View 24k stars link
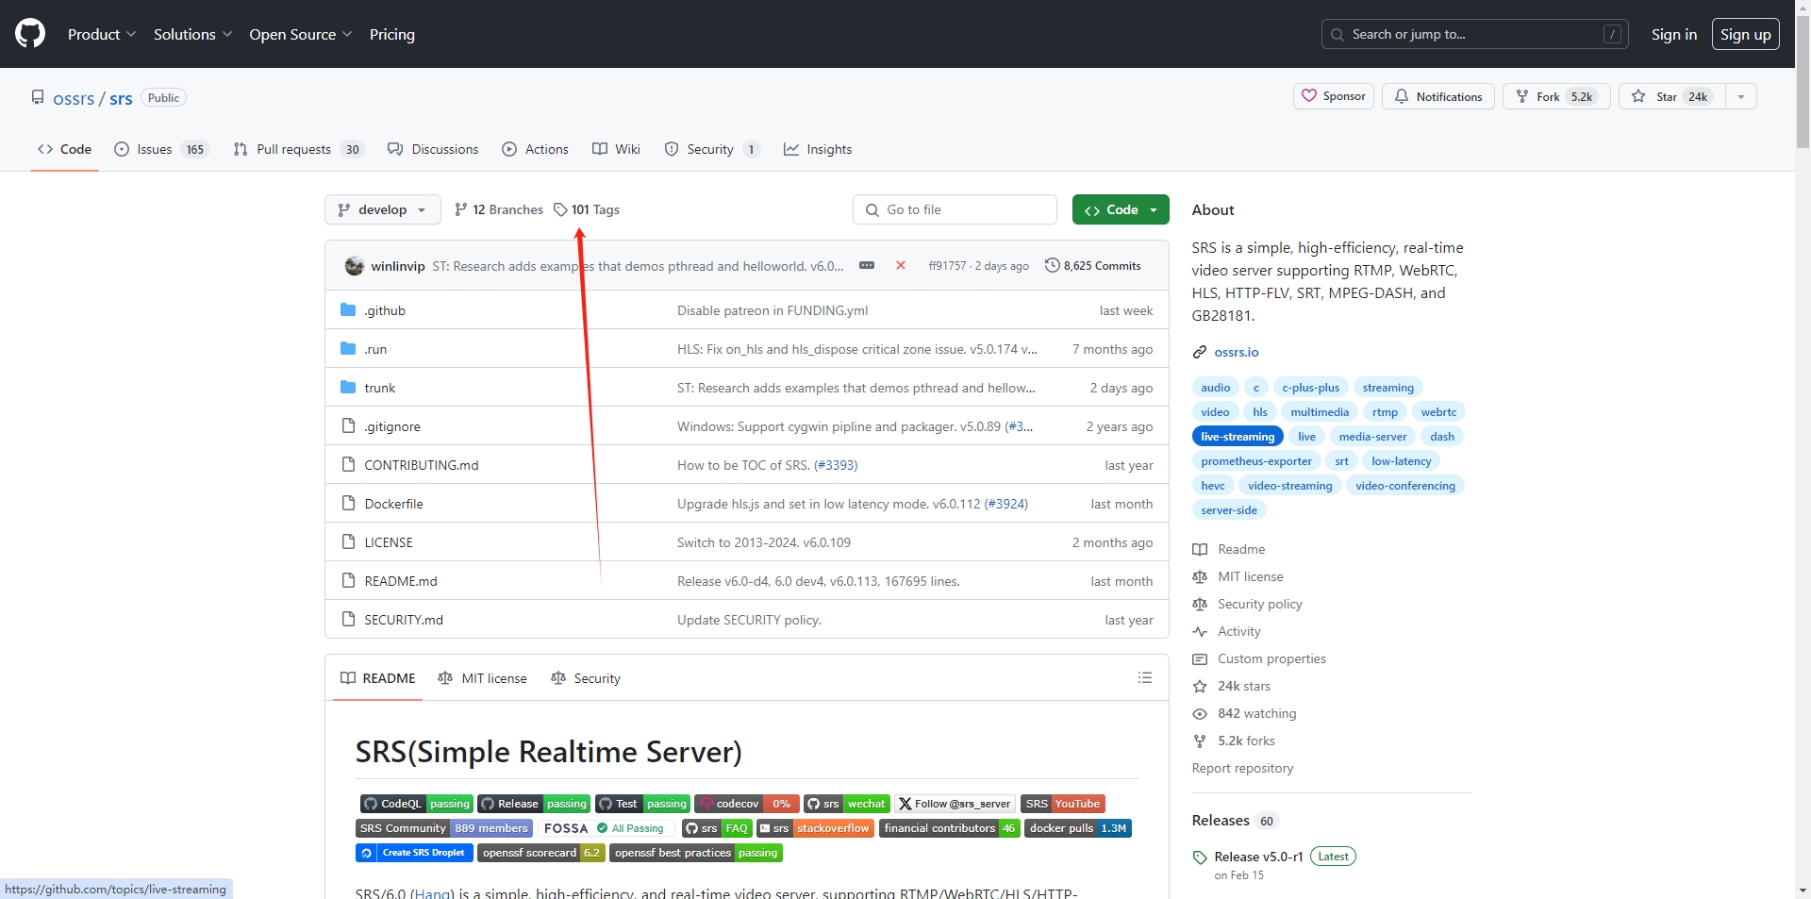Viewport: 1811px width, 899px height. point(1231,686)
